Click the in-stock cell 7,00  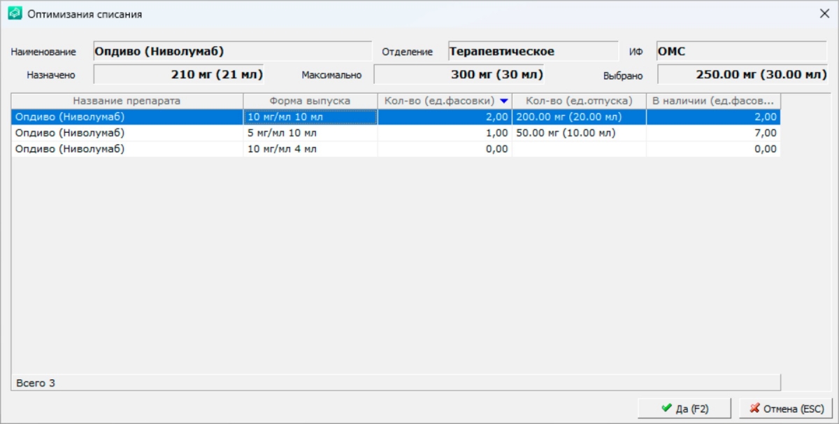[713, 133]
